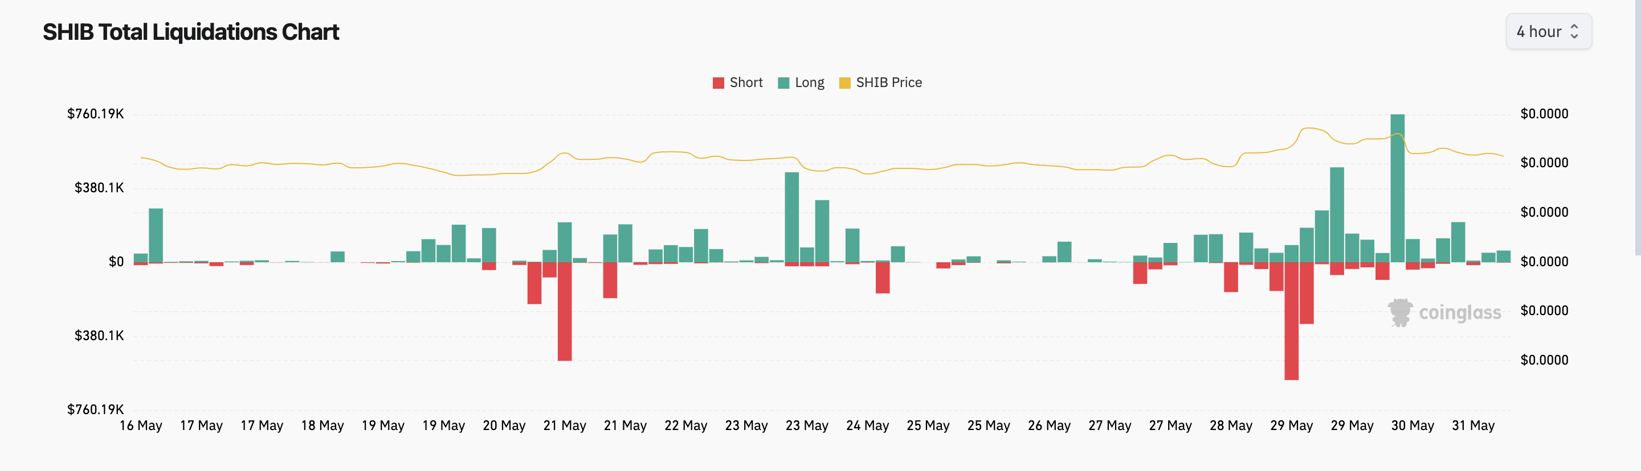
Task: Hide the SHIB Price legend label
Action: pos(888,82)
